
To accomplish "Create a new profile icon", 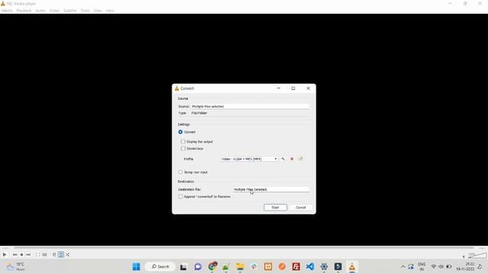I will click(300, 159).
